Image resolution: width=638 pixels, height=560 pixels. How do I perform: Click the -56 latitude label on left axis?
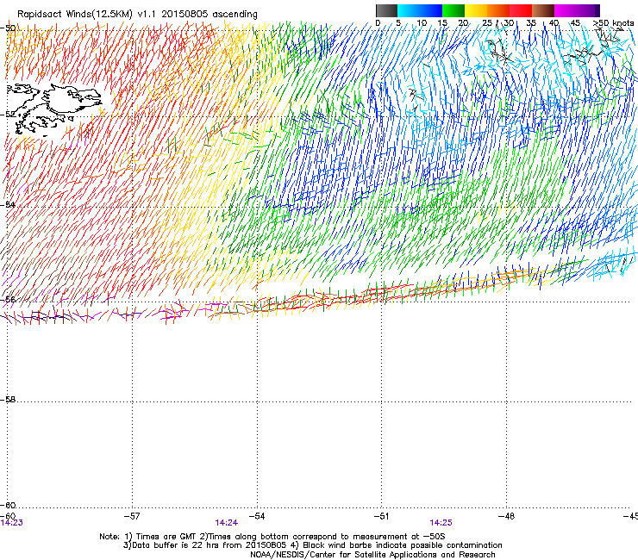(x=8, y=299)
